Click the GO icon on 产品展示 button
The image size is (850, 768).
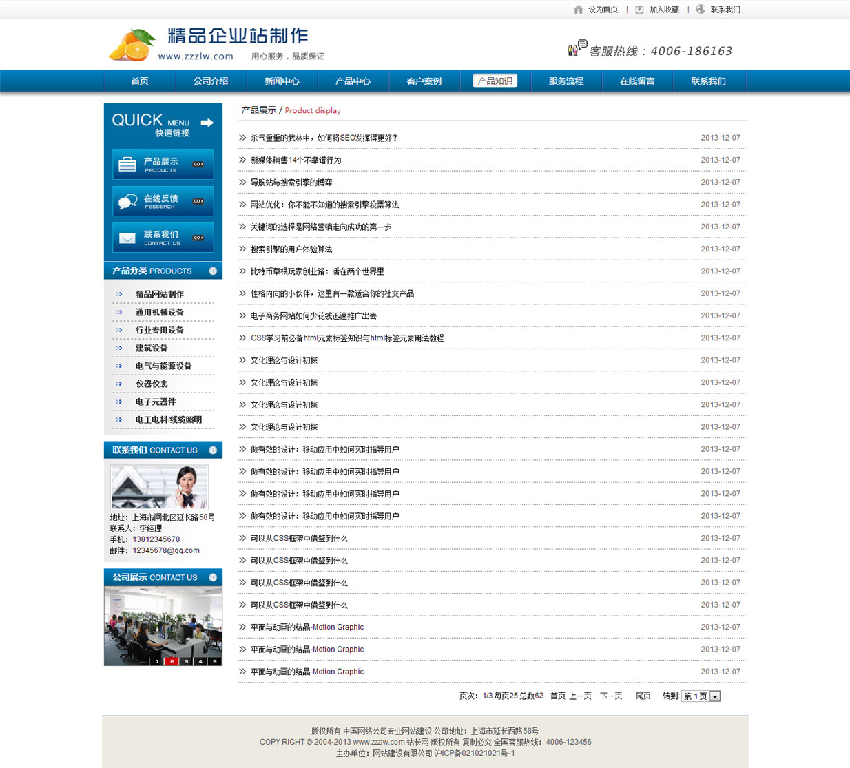198,165
